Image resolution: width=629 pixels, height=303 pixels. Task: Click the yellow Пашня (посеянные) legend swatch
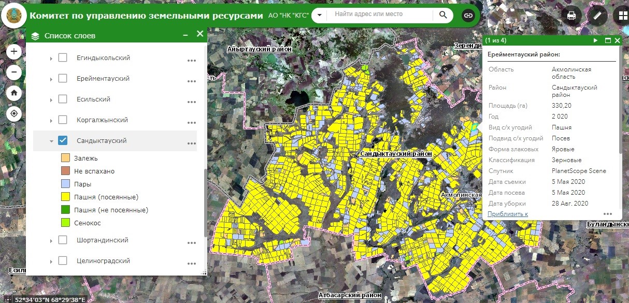click(65, 197)
